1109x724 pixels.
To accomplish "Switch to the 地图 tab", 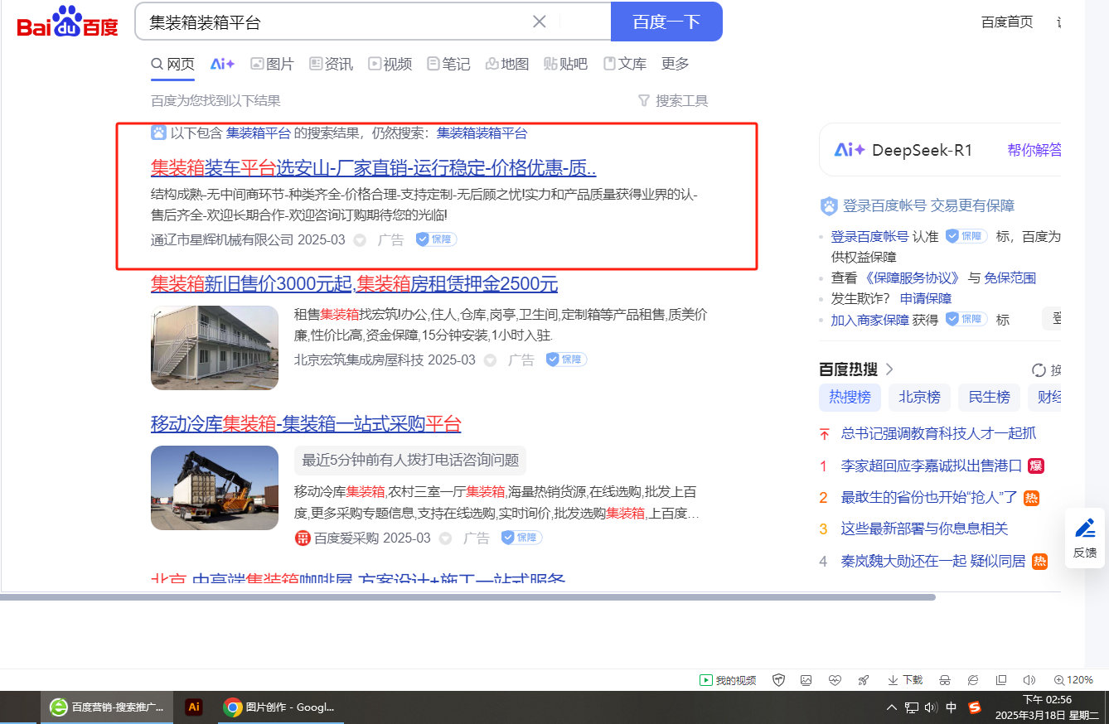I will pos(507,64).
